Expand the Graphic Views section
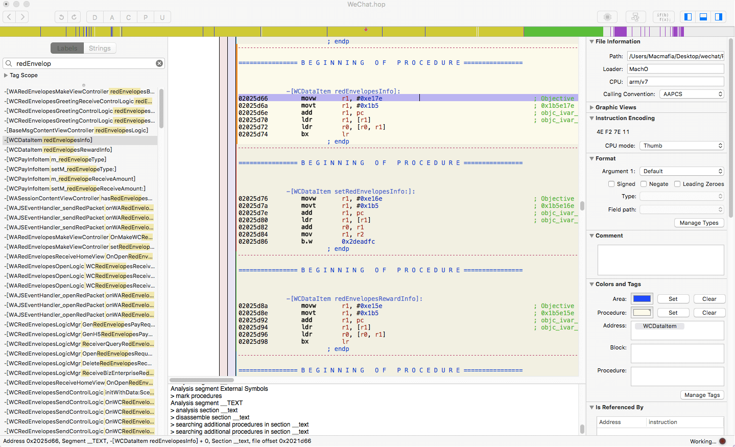 tap(592, 107)
